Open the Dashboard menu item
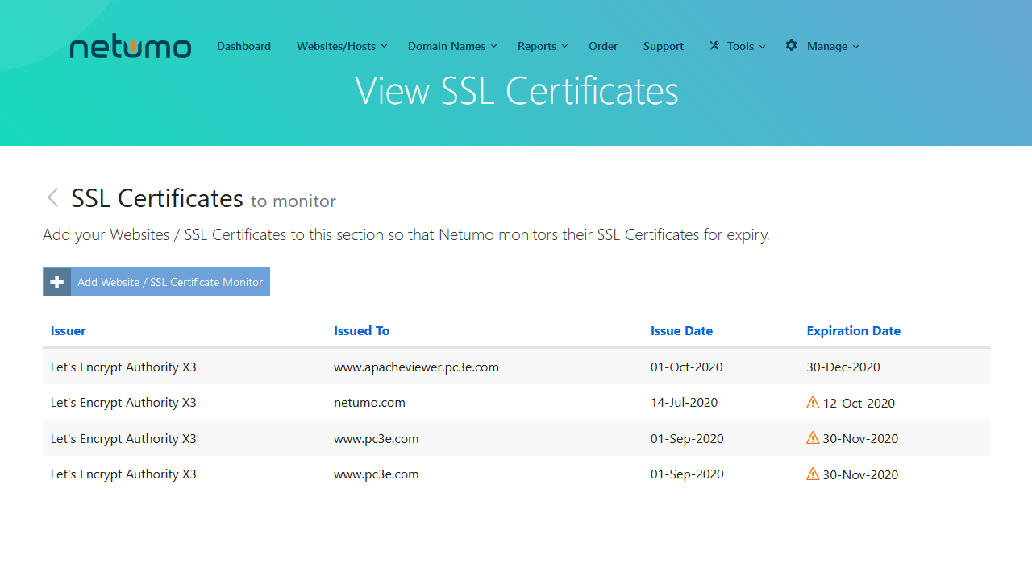Image resolution: width=1032 pixels, height=580 pixels. coord(243,46)
